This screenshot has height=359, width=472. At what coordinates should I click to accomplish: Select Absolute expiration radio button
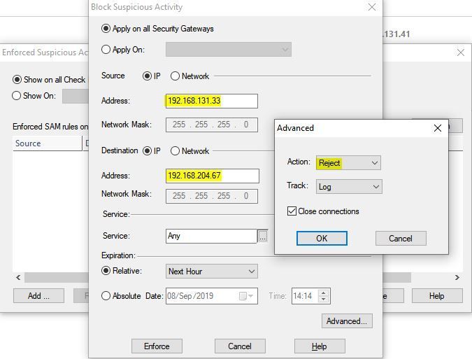[x=106, y=296]
